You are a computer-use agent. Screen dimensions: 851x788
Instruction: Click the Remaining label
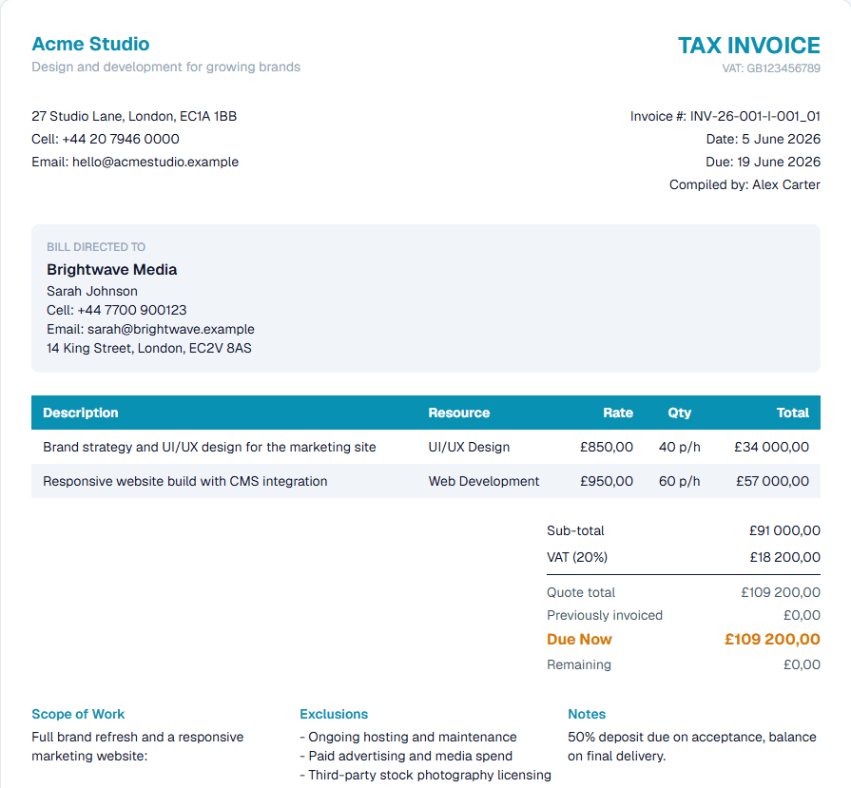[578, 664]
